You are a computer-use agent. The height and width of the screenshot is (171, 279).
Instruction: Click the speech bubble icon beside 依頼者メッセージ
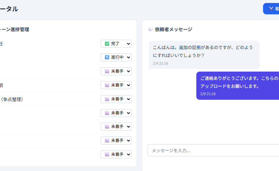point(150,29)
